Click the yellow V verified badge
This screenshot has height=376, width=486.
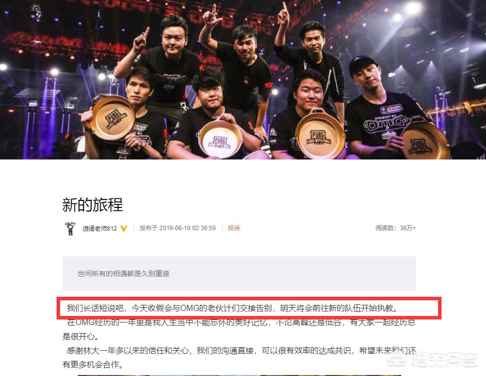(124, 229)
